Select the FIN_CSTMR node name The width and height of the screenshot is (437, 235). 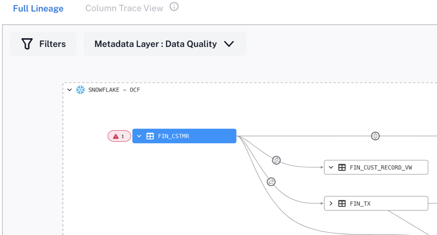tap(173, 136)
